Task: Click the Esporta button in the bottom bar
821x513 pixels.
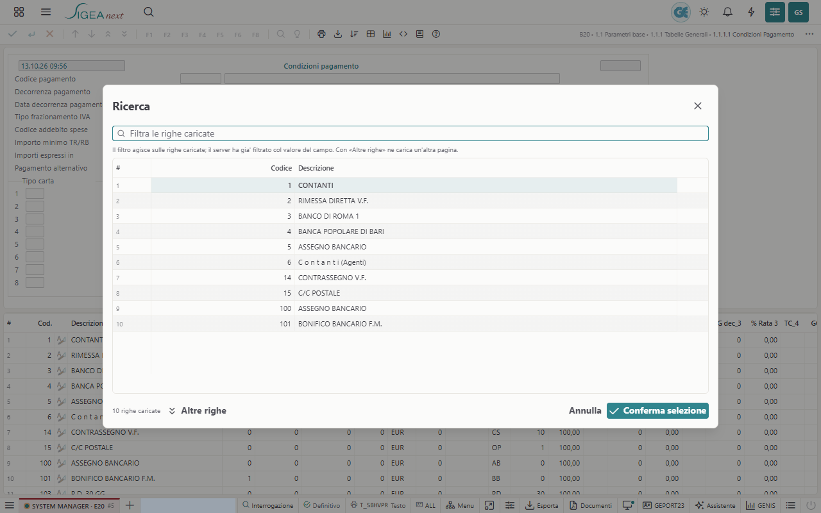Action: tap(542, 505)
